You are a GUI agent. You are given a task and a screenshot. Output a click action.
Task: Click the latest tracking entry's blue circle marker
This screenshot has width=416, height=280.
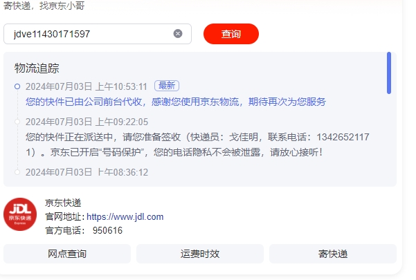(17, 86)
